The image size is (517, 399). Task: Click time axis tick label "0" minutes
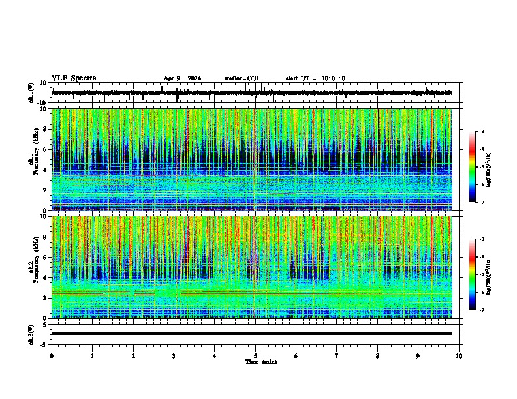pos(52,356)
